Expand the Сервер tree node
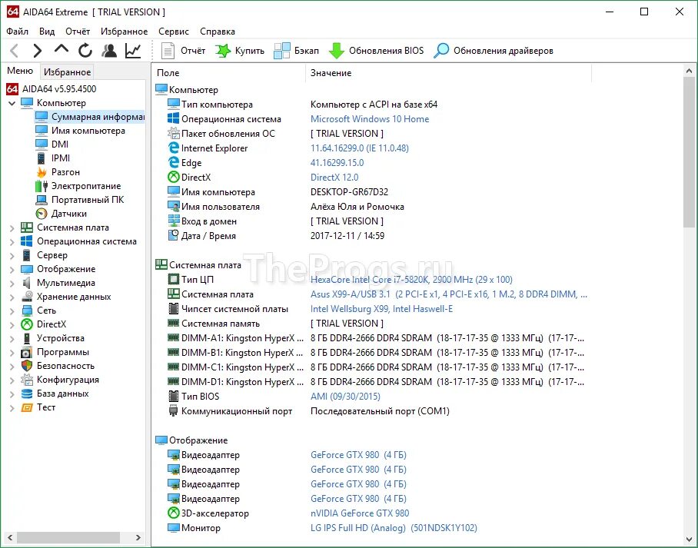The width and height of the screenshot is (698, 548). (x=12, y=255)
